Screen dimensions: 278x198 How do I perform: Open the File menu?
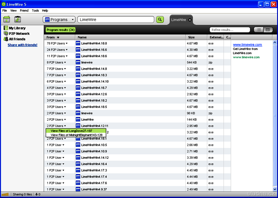[x=5, y=11]
